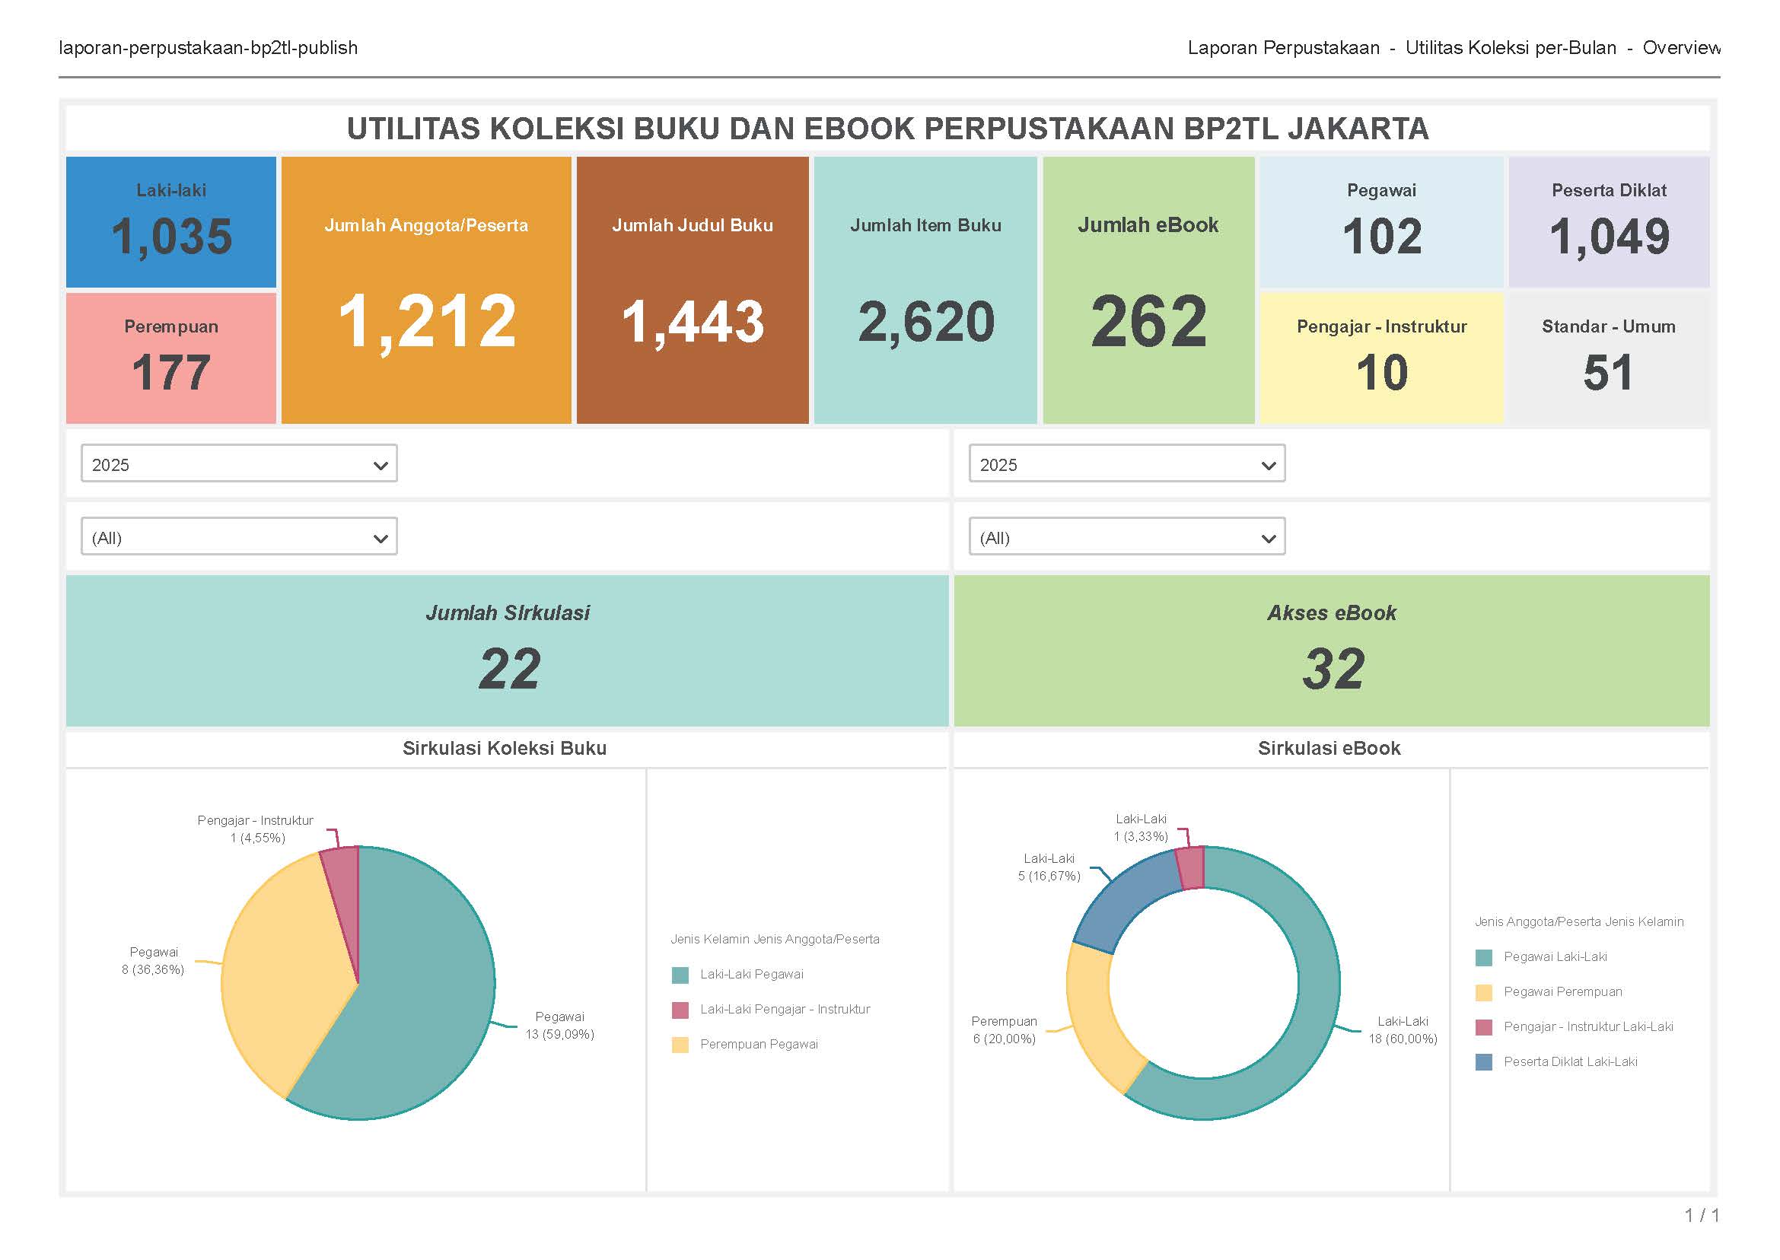
Task: Click Peserta Diklat Laki-Laki blue legend swatch
Action: pyautogui.click(x=1482, y=1062)
